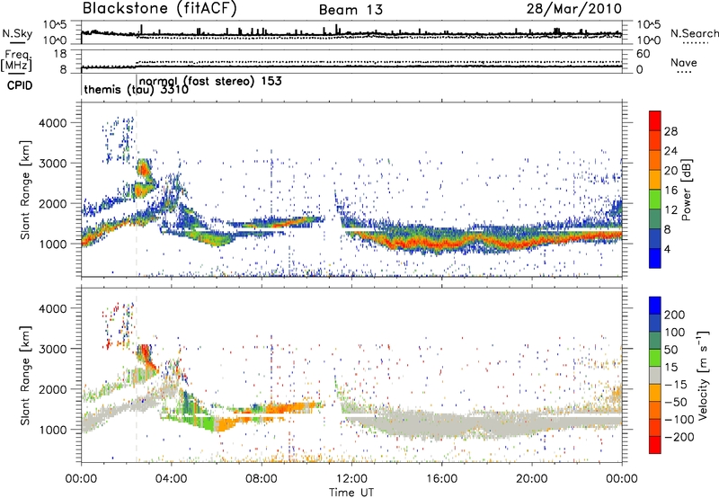Click the "100" tick on Velocity colorbar
This screenshot has height=498, width=719.
[x=675, y=333]
